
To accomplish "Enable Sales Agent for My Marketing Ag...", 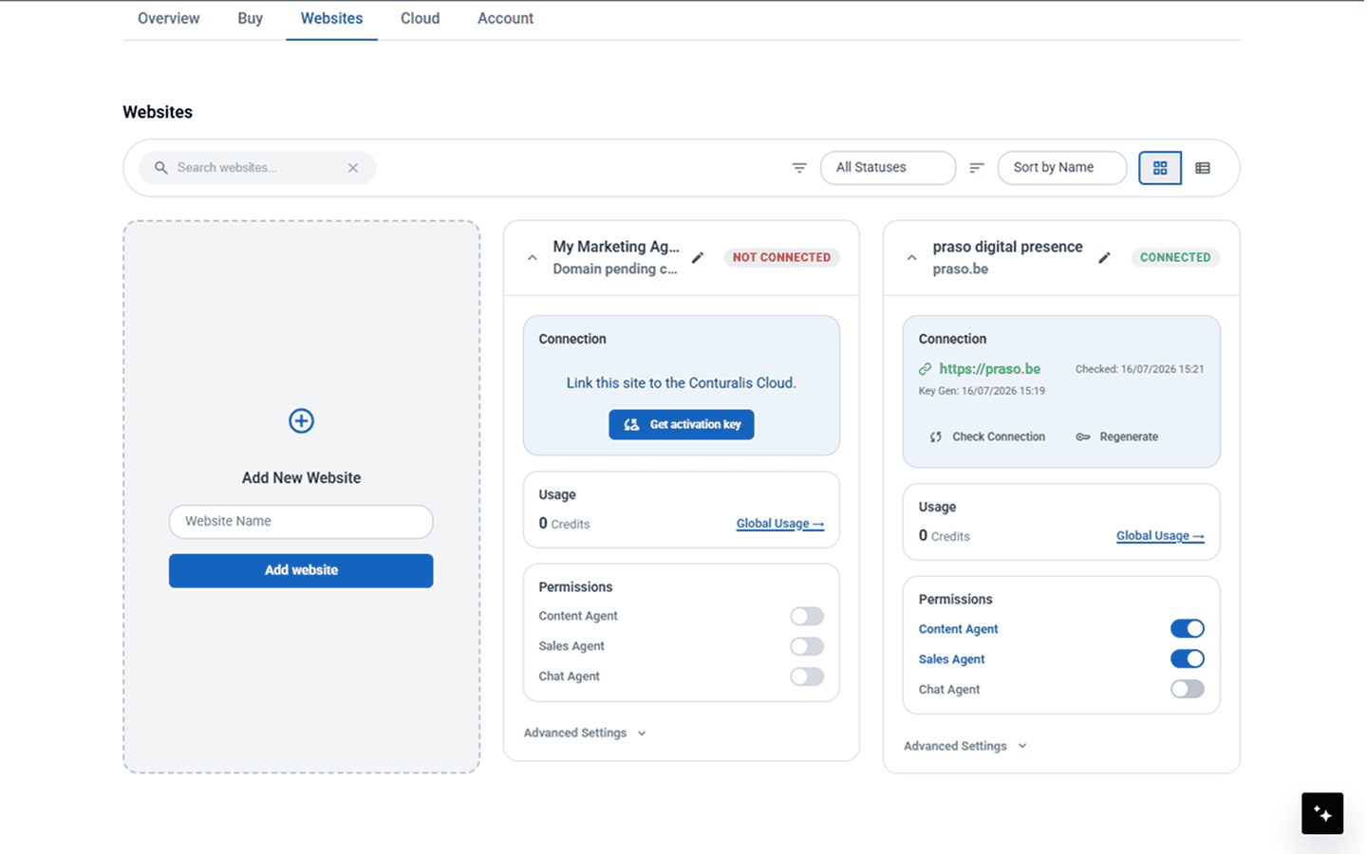I will 807,646.
